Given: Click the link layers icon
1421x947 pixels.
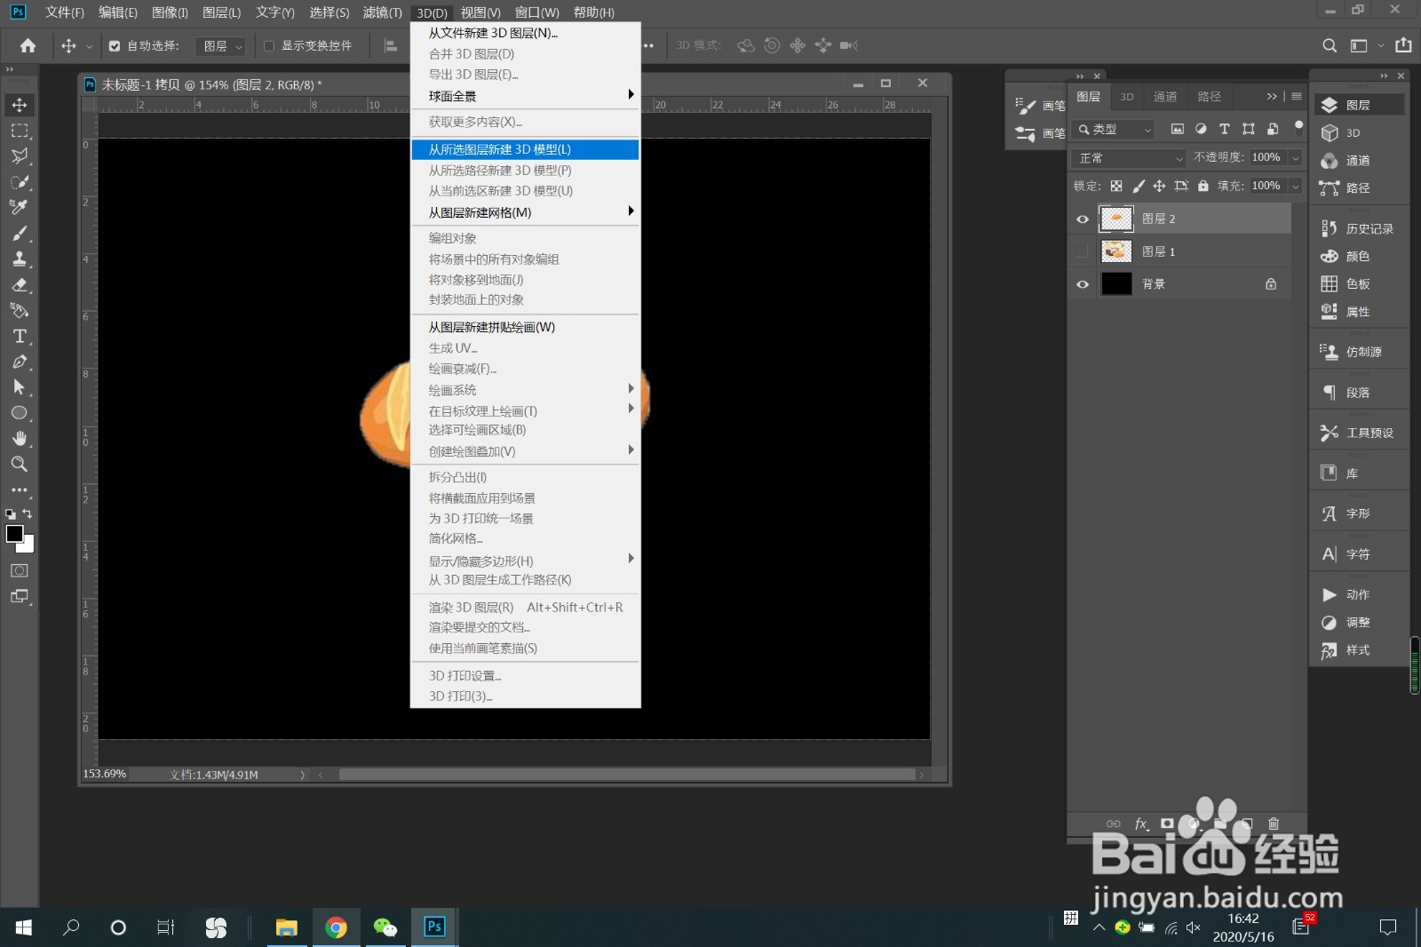Looking at the screenshot, I should [1114, 824].
